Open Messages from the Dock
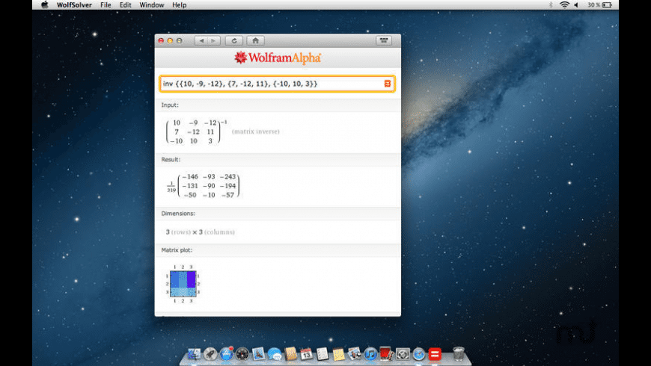The width and height of the screenshot is (651, 366). 275,354
